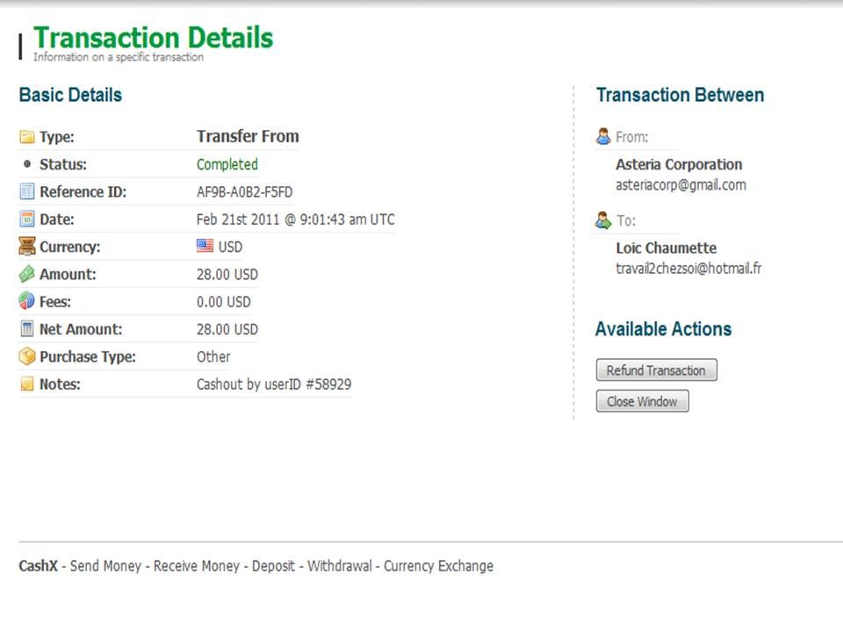Click the Net Amount label
The height and width of the screenshot is (632, 843).
(81, 329)
